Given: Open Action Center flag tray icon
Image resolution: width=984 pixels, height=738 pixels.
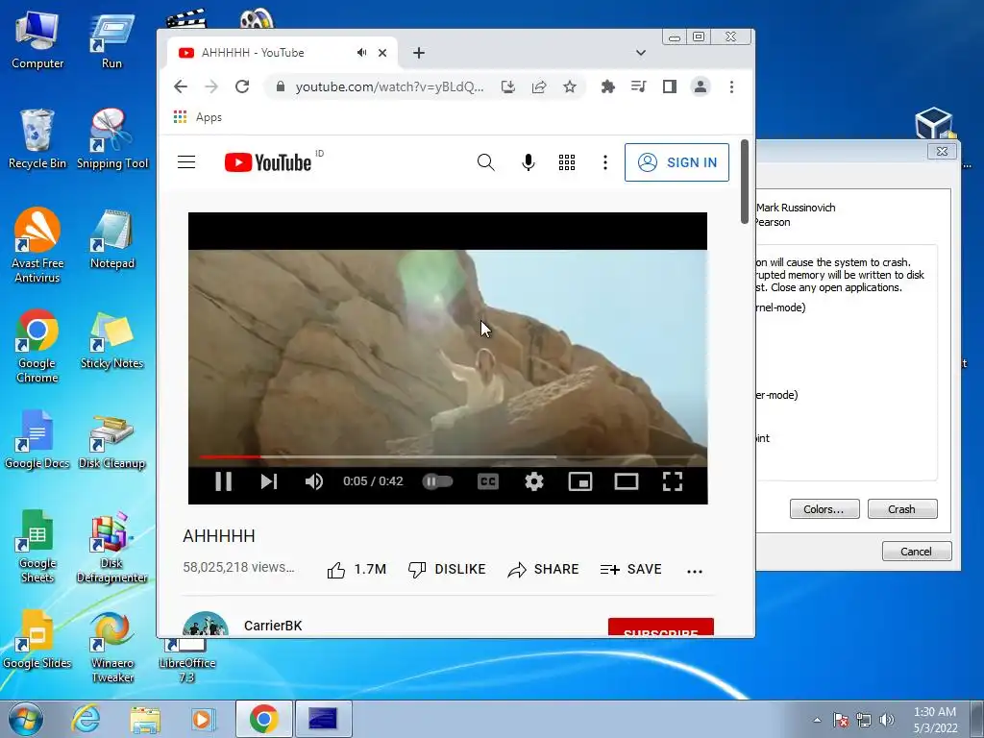Looking at the screenshot, I should pyautogui.click(x=841, y=720).
